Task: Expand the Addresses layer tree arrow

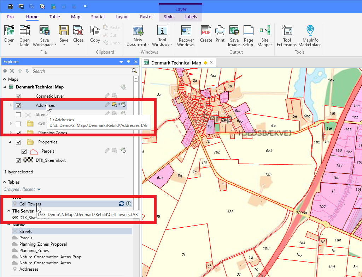Action: 10,105
